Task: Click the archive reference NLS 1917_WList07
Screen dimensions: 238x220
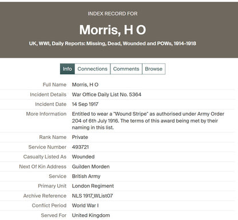Action: [92, 196]
